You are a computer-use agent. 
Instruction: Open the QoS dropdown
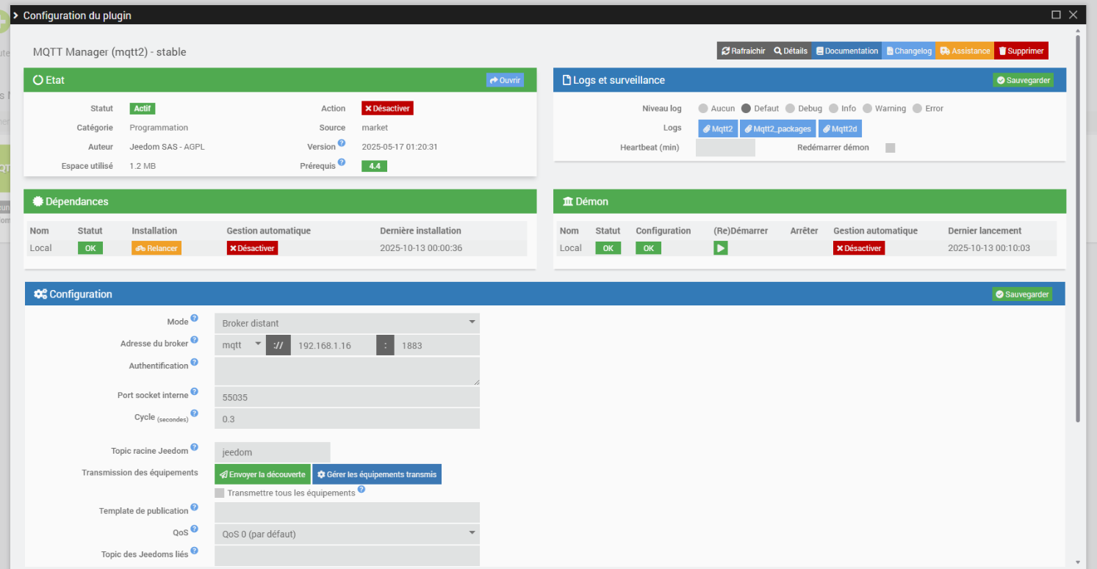[347, 534]
